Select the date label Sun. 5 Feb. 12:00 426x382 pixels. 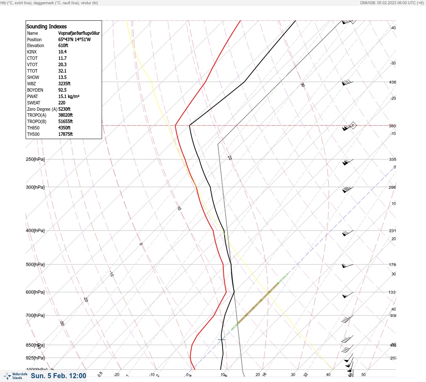click(59, 376)
